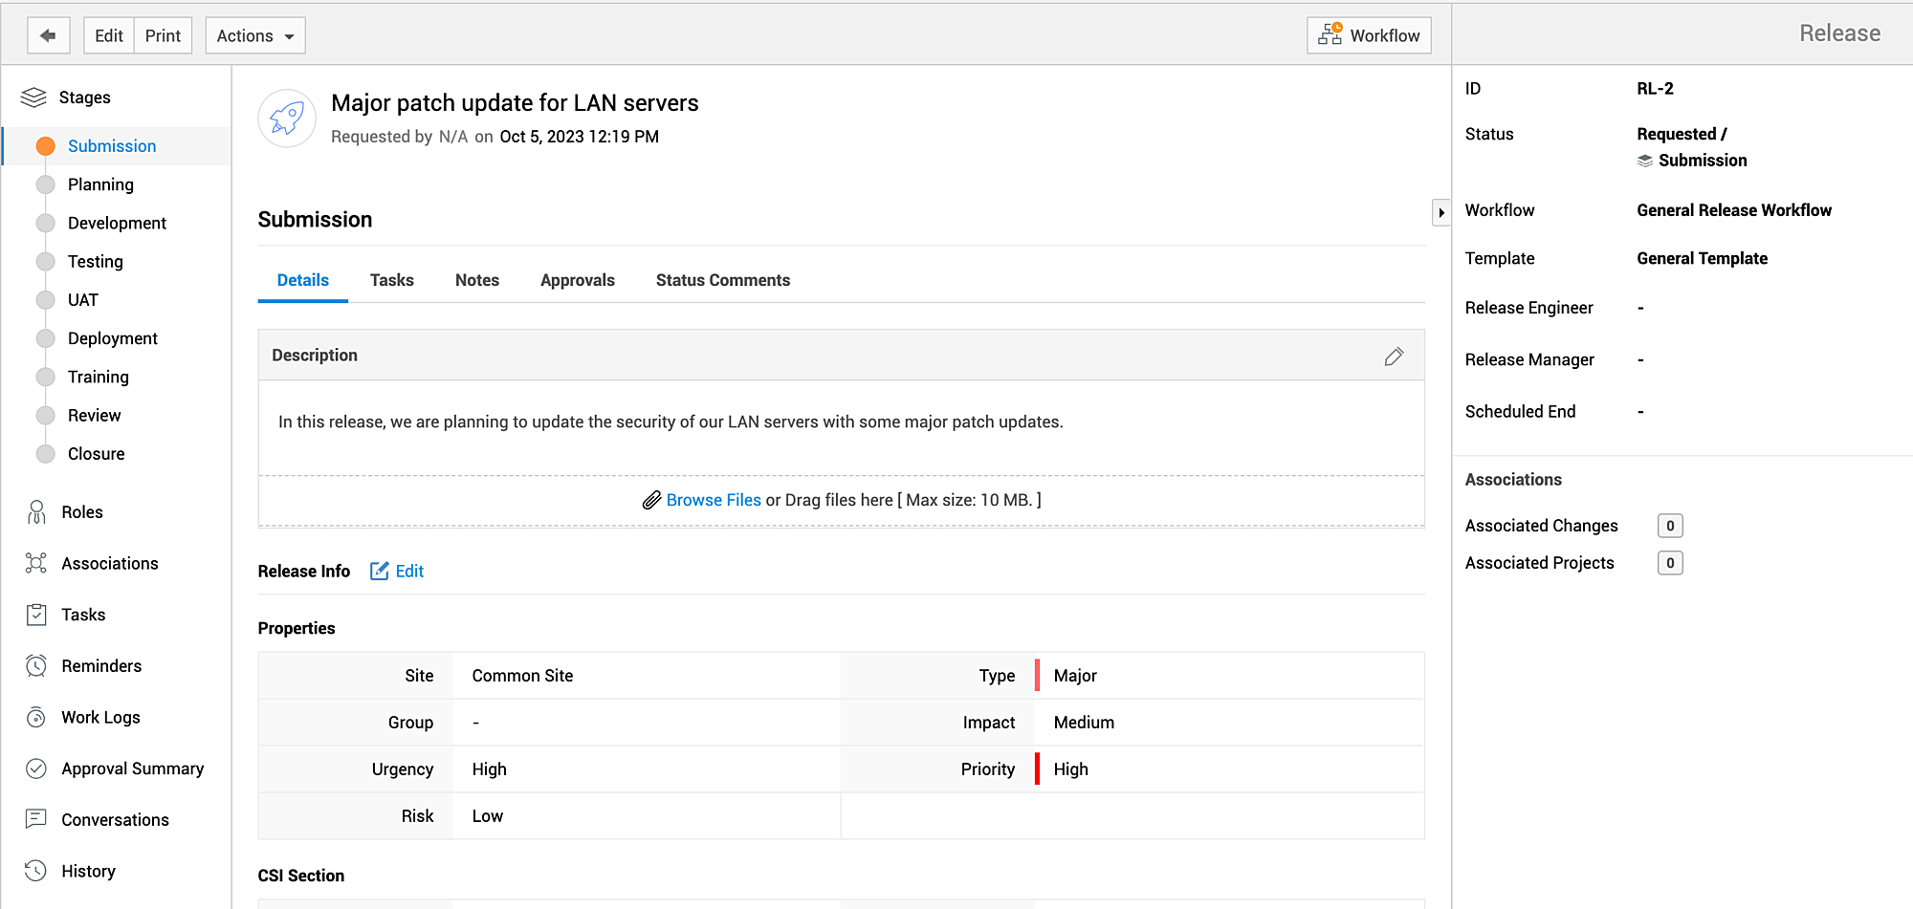Viewport: 1913px width, 909px height.
Task: Click the paperclip attachment icon
Action: [x=651, y=500]
